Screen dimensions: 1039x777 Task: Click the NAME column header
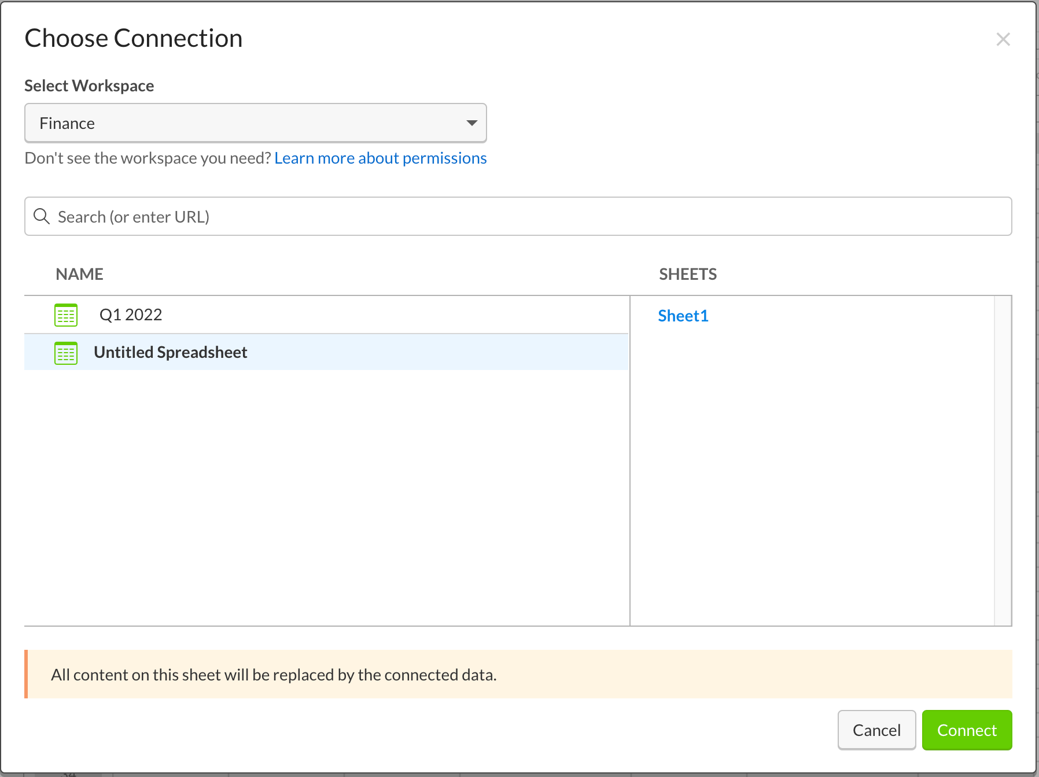pyautogui.click(x=79, y=273)
